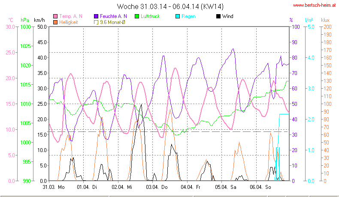Click the 100 percent humidity axis value
The image size is (339, 197).
tap(296, 27)
